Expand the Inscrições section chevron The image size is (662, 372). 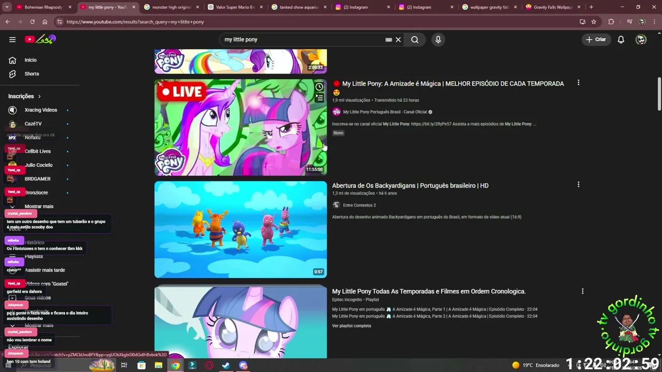click(39, 96)
